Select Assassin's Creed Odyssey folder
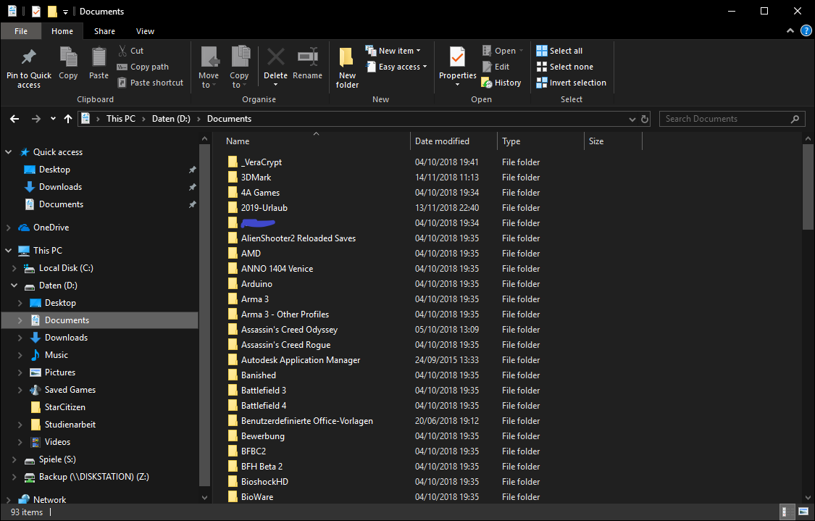815x521 pixels. (289, 330)
